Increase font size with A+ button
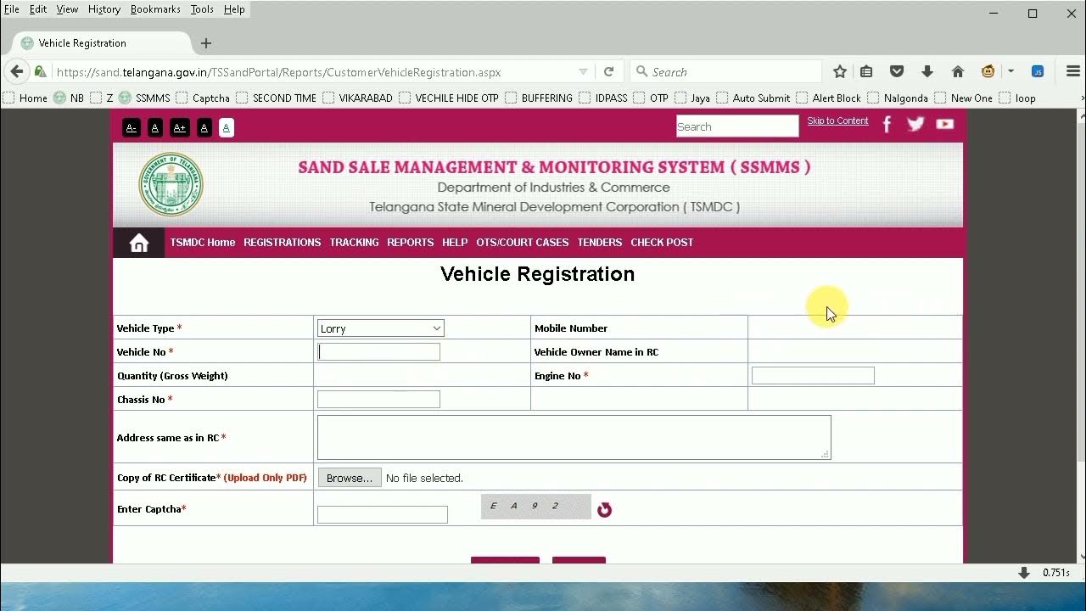This screenshot has height=611, width=1086. 179,127
